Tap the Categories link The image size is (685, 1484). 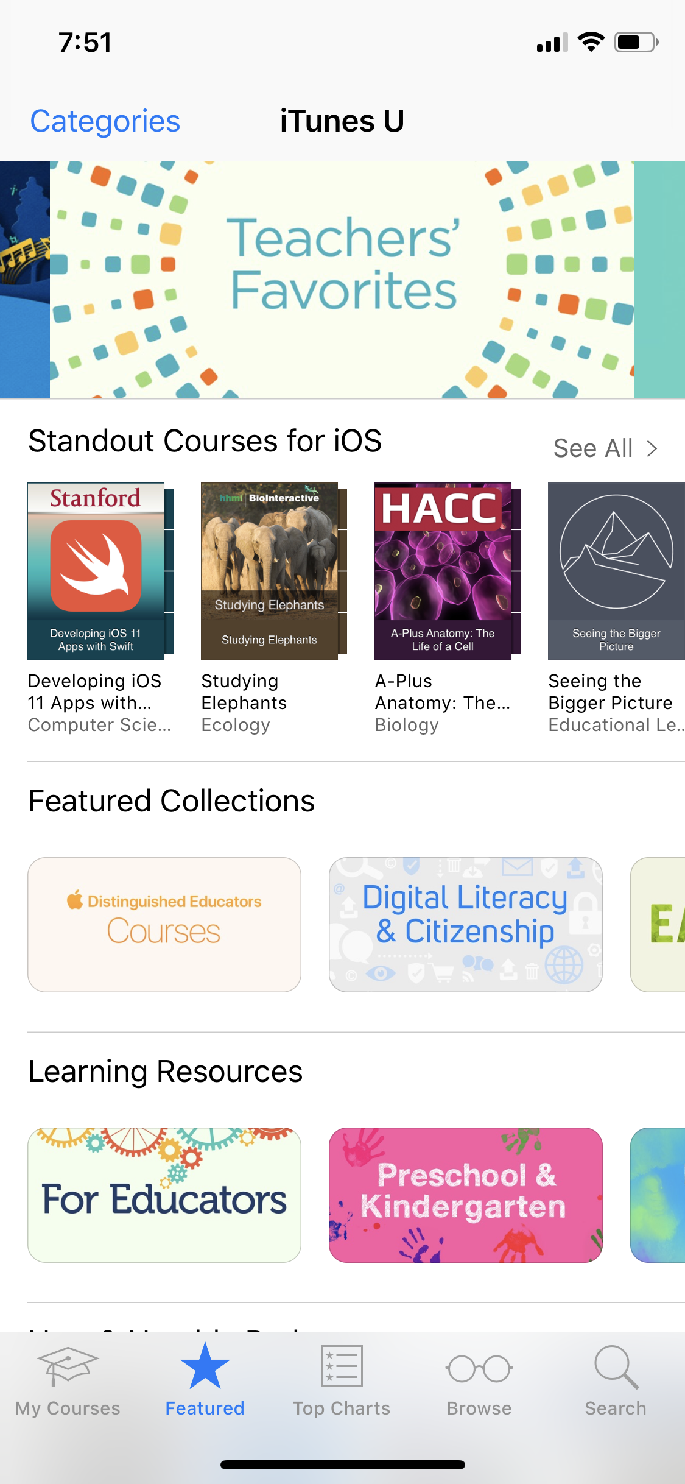click(104, 121)
